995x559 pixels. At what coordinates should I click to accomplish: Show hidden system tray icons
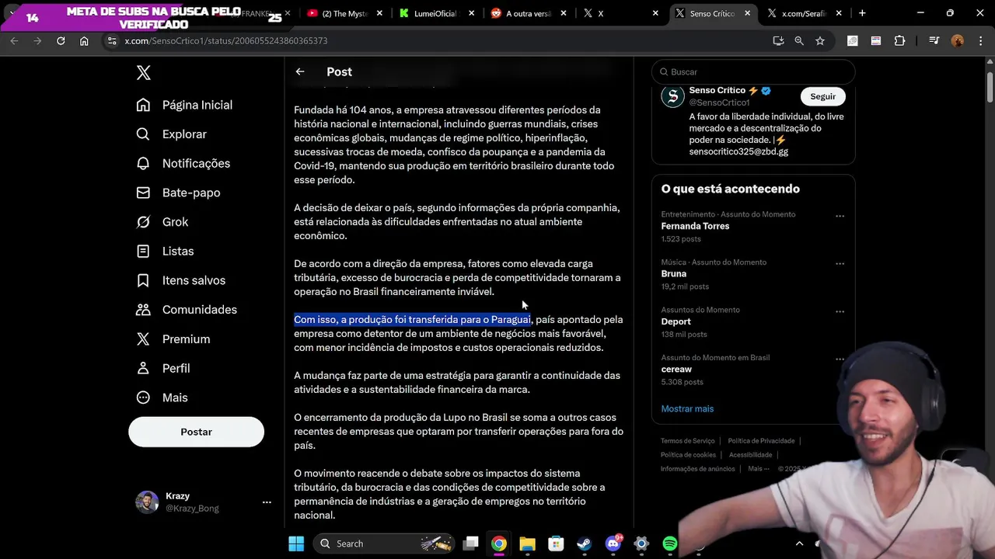pos(799,543)
